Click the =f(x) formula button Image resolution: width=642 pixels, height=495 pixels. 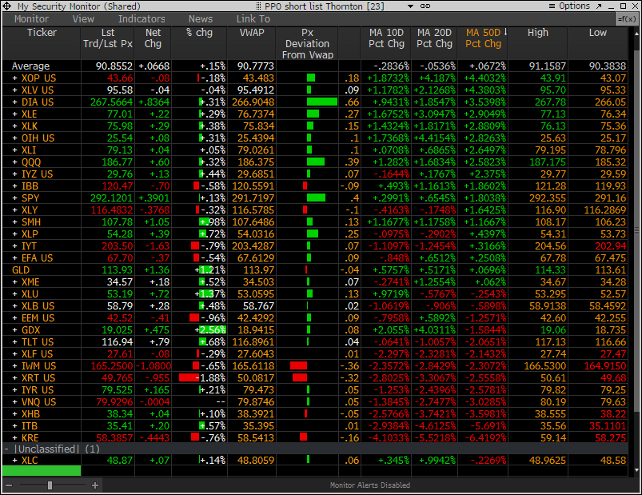click(627, 19)
